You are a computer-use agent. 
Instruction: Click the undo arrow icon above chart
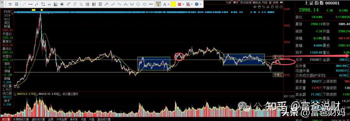coord(263,7)
